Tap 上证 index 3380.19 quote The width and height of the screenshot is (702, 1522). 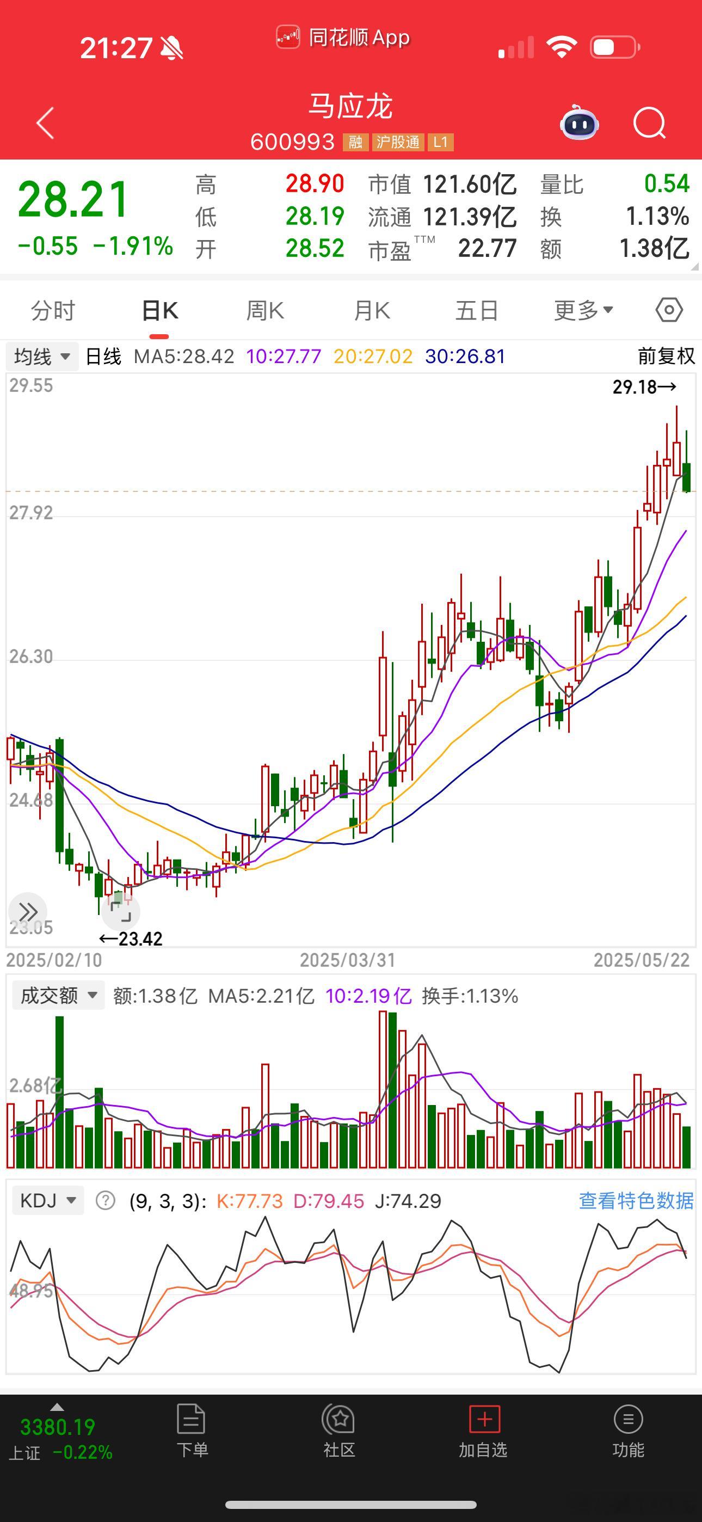click(x=57, y=1427)
